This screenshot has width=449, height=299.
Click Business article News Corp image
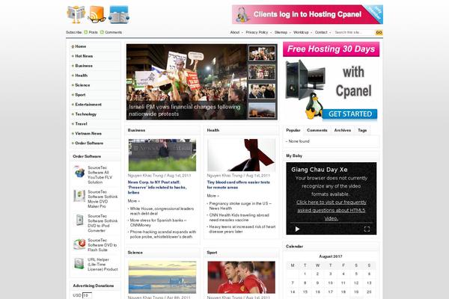point(162,155)
